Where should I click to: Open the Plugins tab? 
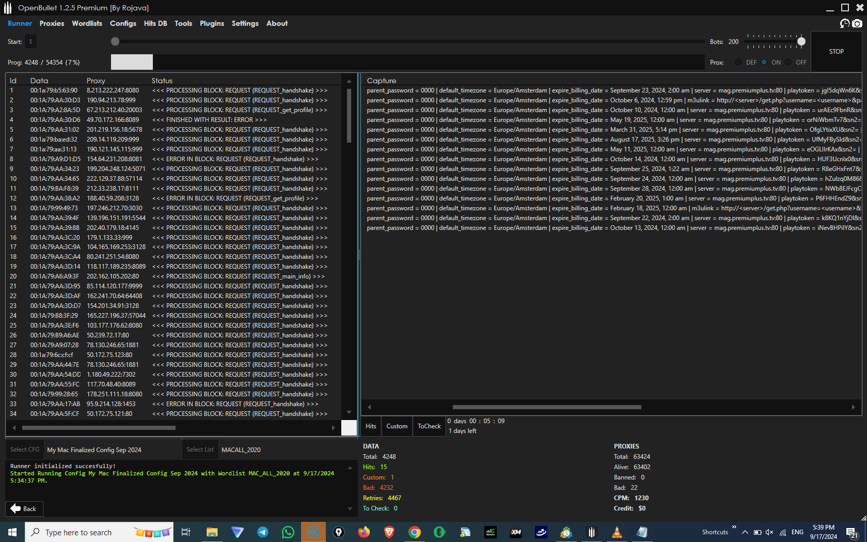click(x=212, y=23)
